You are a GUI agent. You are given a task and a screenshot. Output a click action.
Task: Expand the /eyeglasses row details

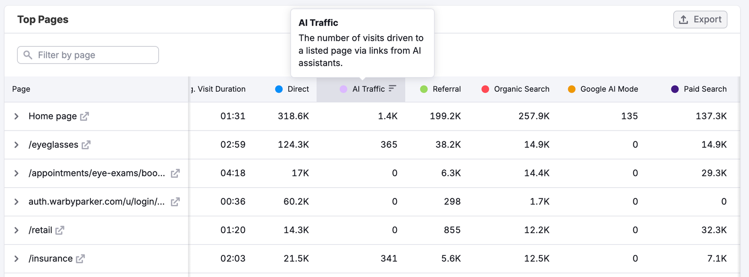click(15, 145)
